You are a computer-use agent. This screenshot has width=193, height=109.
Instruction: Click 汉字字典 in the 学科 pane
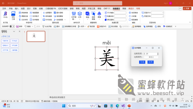[5, 50]
